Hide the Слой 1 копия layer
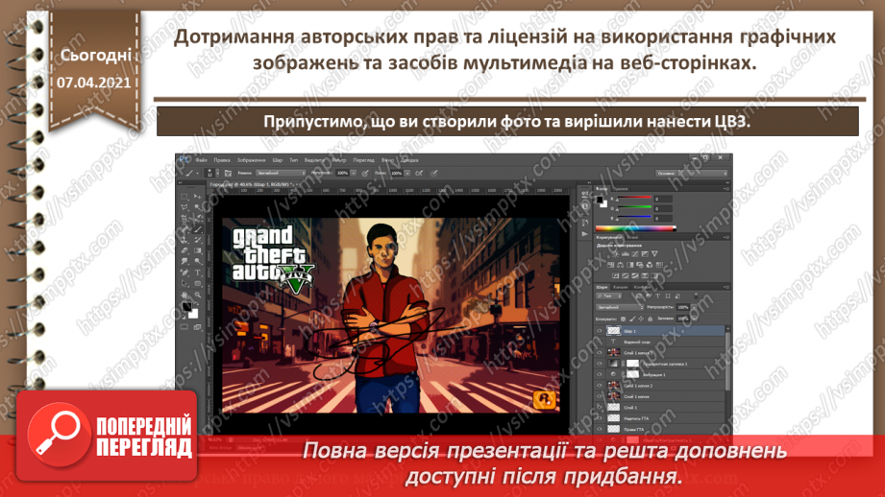Viewport: 885px width, 497px height. pos(600,396)
